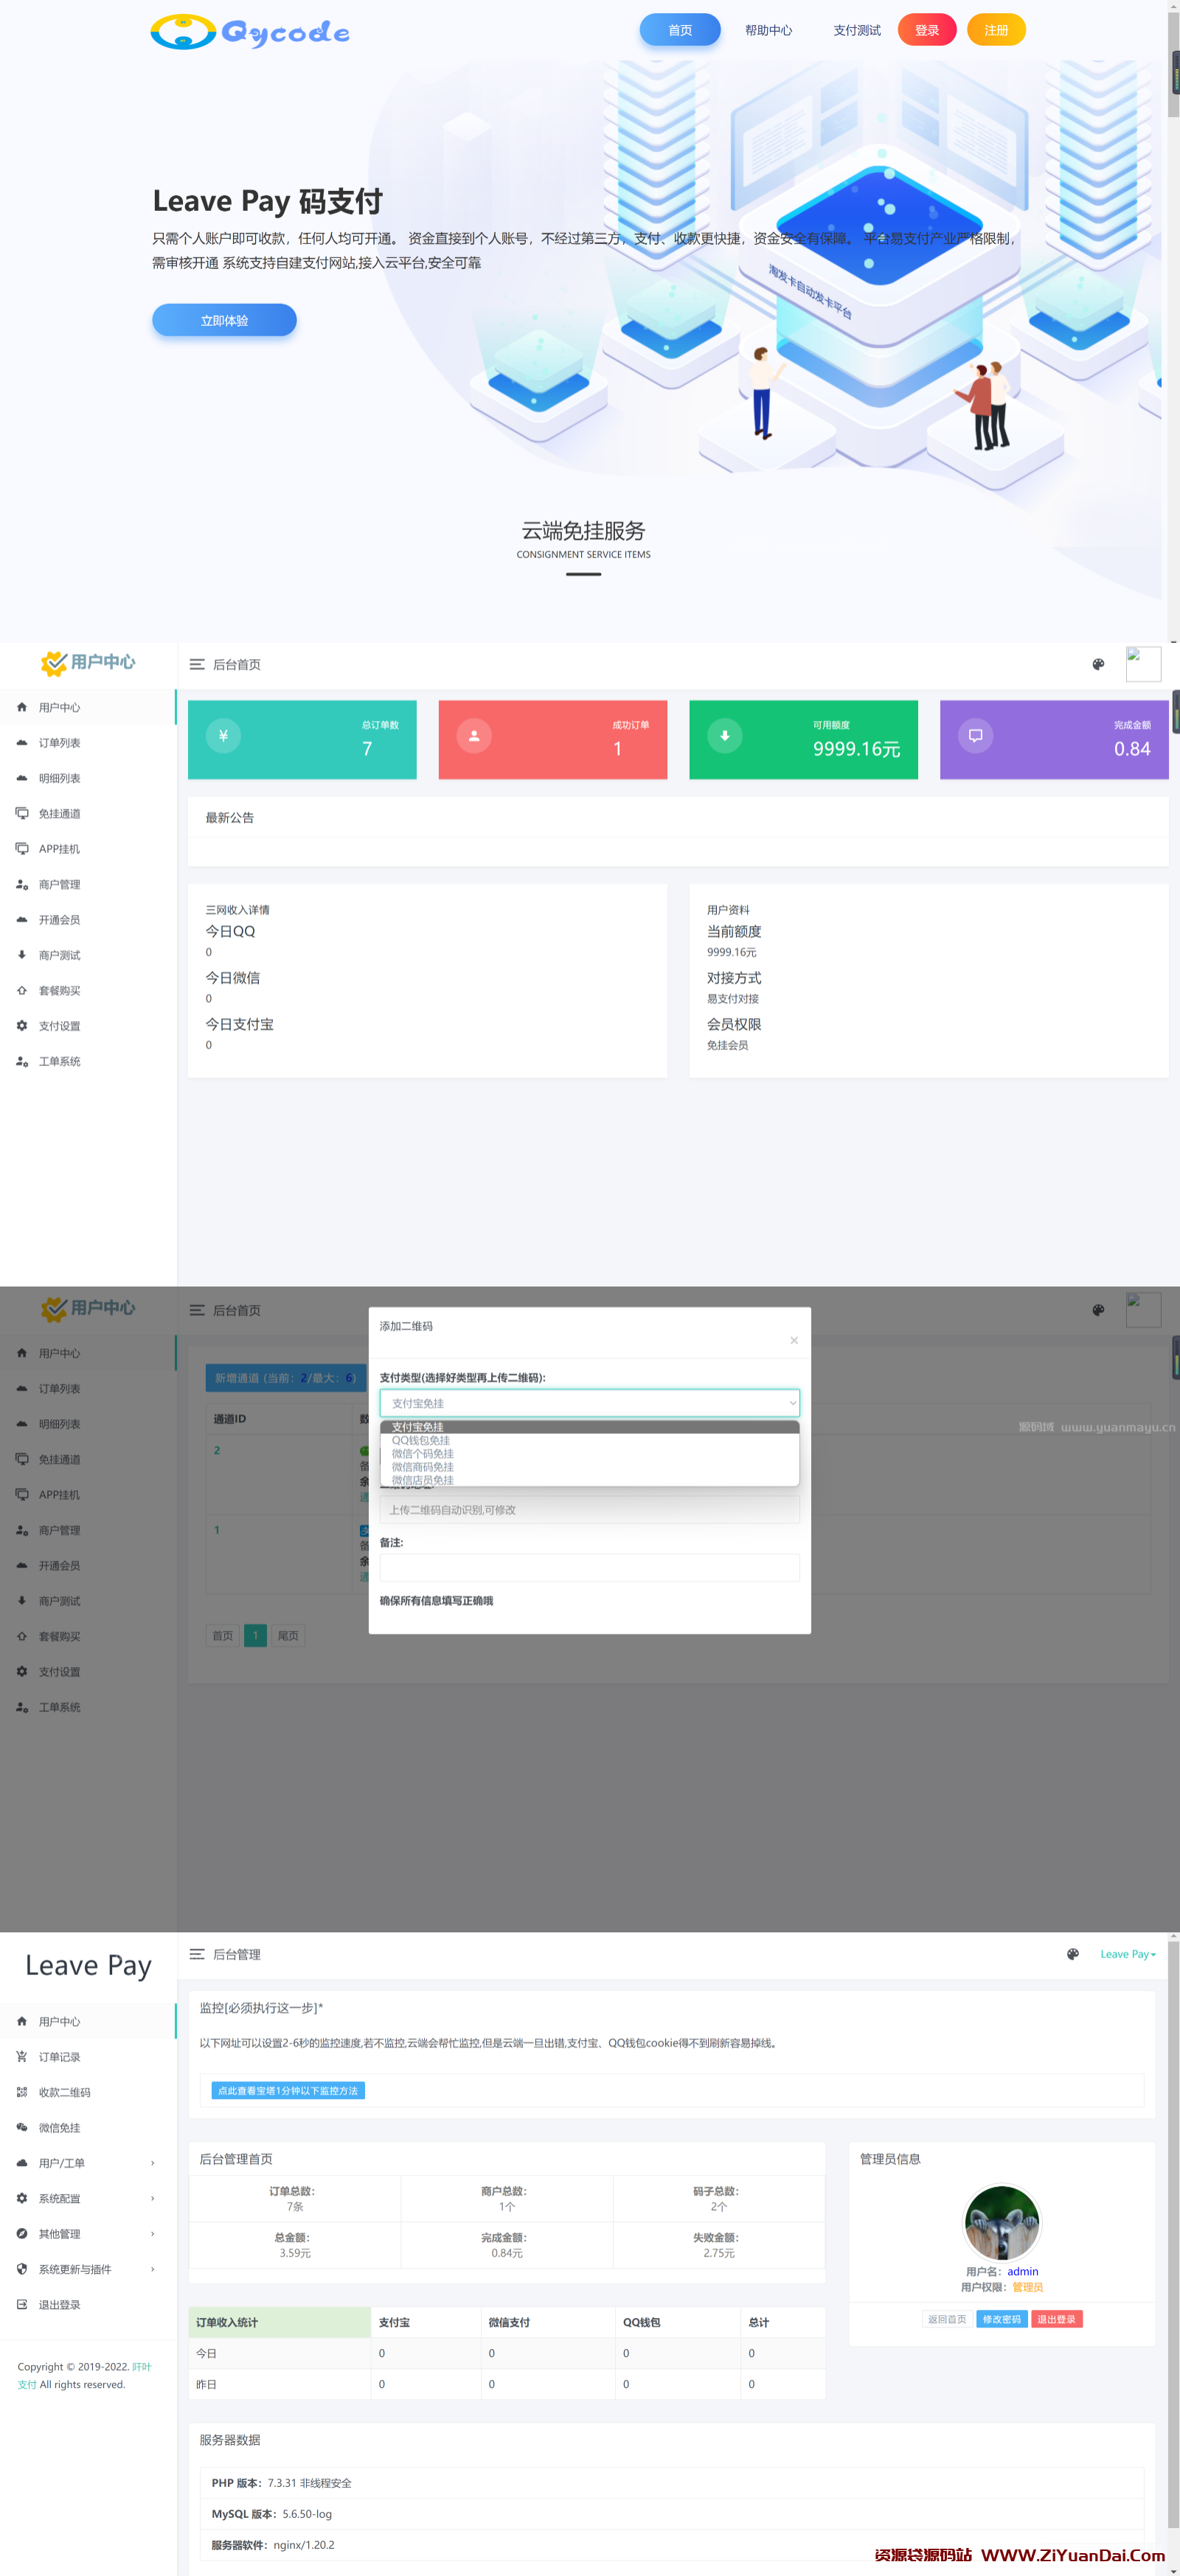Click the 立即体验 button

(224, 320)
